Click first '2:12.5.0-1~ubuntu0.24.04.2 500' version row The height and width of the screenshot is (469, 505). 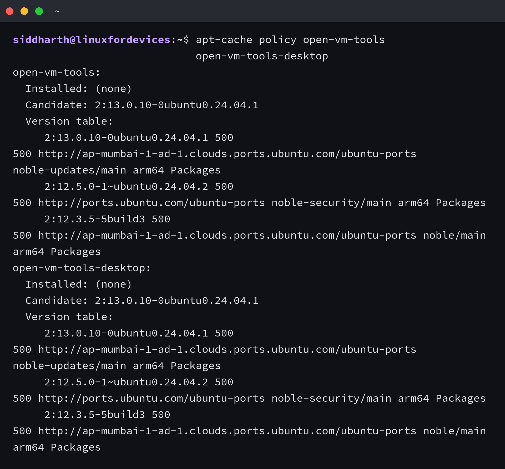coord(139,187)
